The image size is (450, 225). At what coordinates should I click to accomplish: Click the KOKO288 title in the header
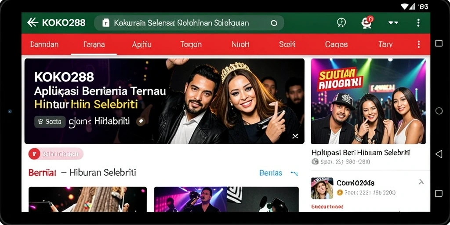click(64, 23)
